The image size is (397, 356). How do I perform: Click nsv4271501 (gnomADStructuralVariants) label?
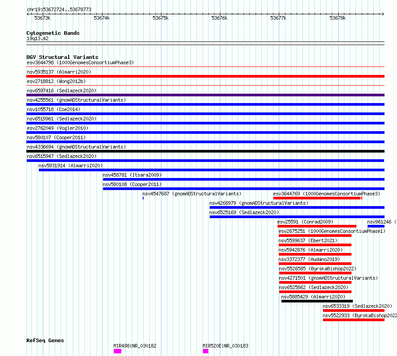coord(328,278)
